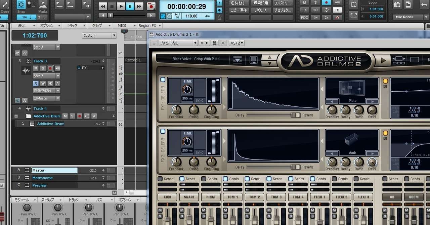Screen dimensions: 430x225
Task: Click the stop transport button
Action: click(112, 6)
